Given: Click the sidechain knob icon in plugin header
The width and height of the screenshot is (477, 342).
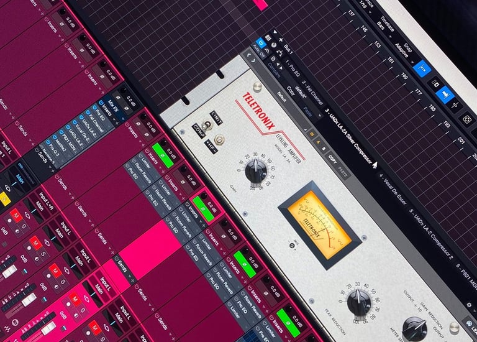Looking at the screenshot, I should (x=274, y=45).
